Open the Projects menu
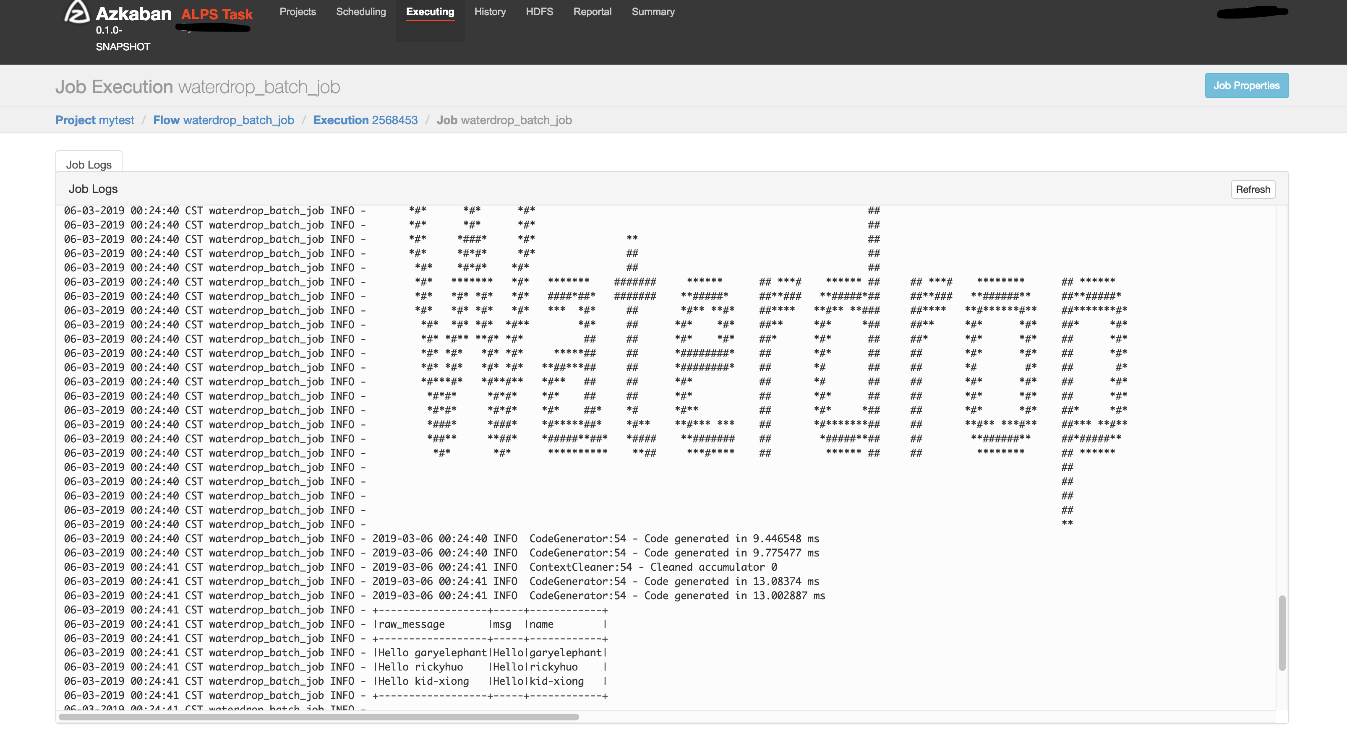1347x738 pixels. [298, 11]
